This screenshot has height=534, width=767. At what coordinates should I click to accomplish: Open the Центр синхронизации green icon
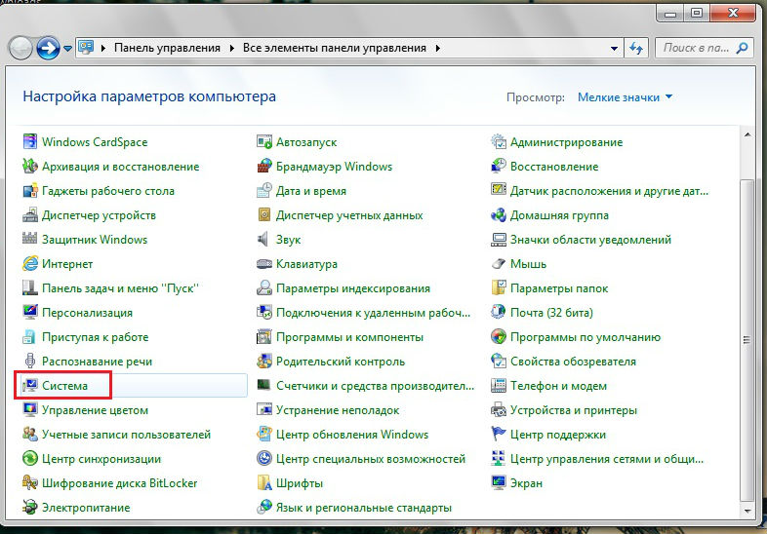[30, 459]
